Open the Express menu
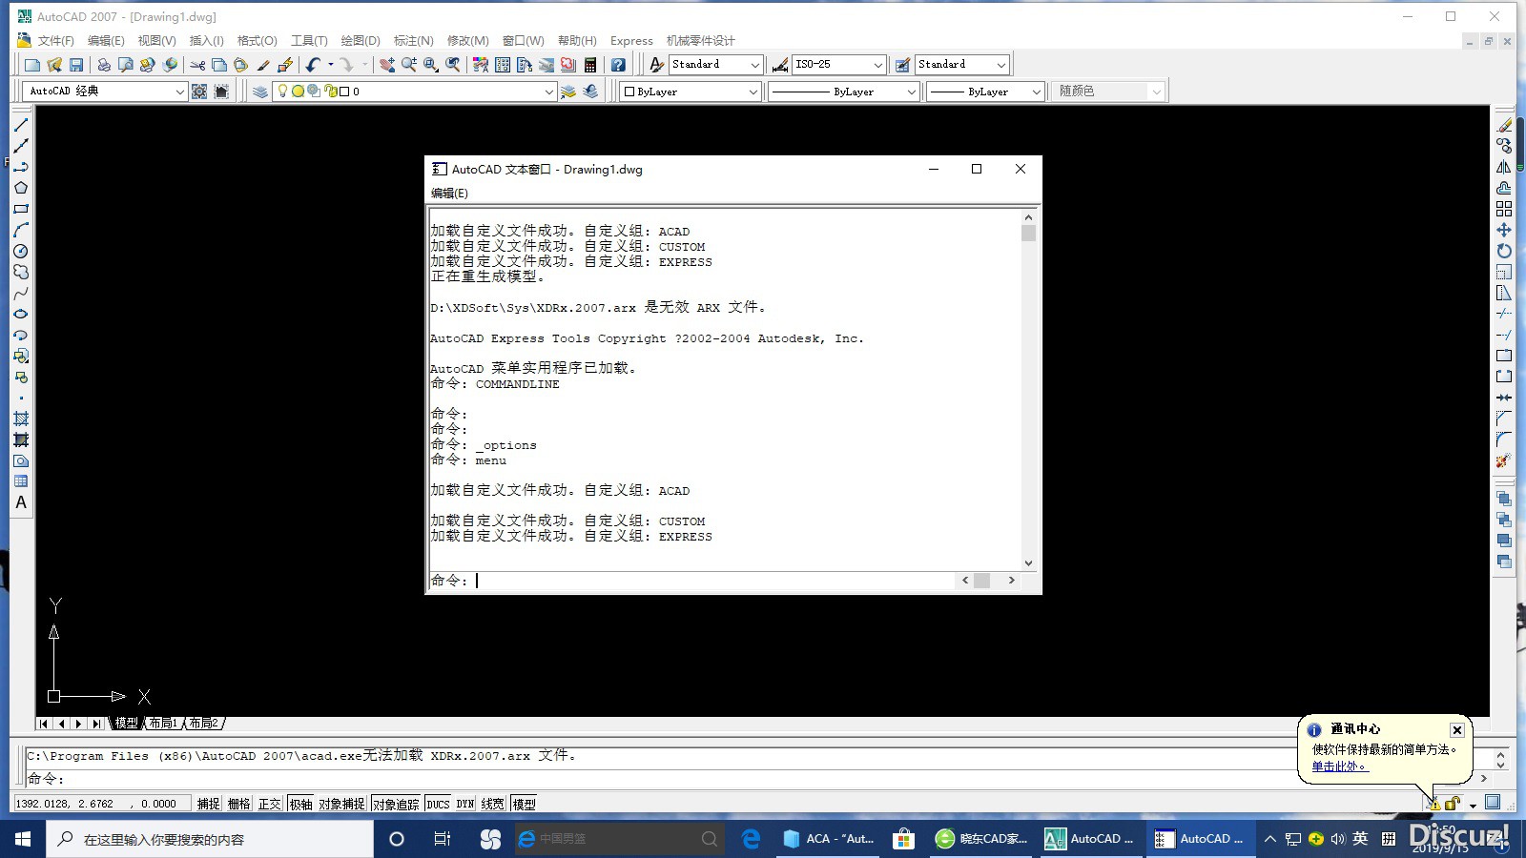The width and height of the screenshot is (1526, 858). pyautogui.click(x=631, y=41)
